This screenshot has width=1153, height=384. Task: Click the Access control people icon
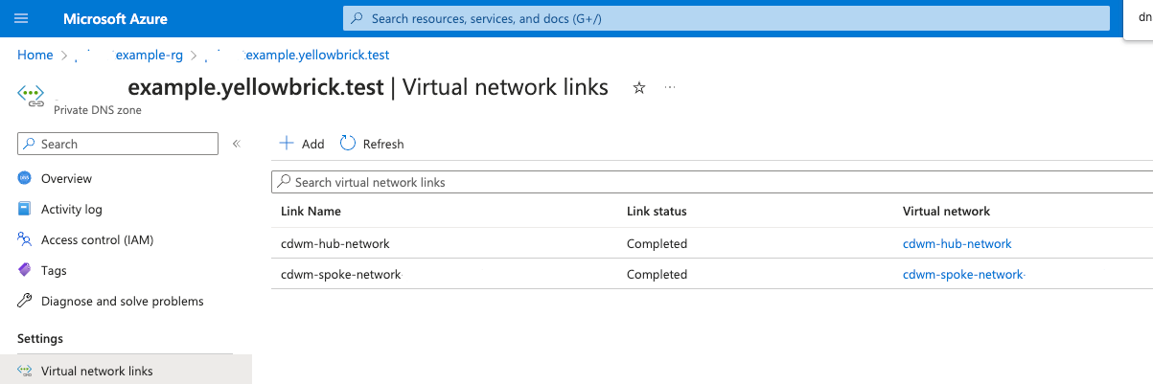[25, 239]
